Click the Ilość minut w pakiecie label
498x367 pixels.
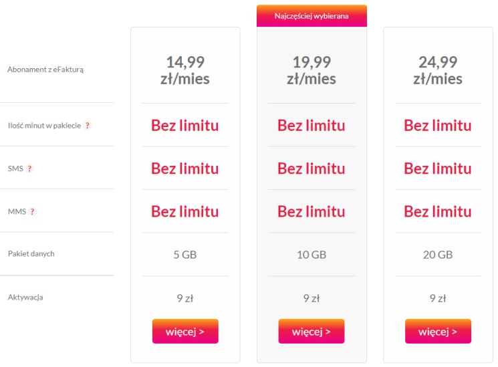point(43,126)
